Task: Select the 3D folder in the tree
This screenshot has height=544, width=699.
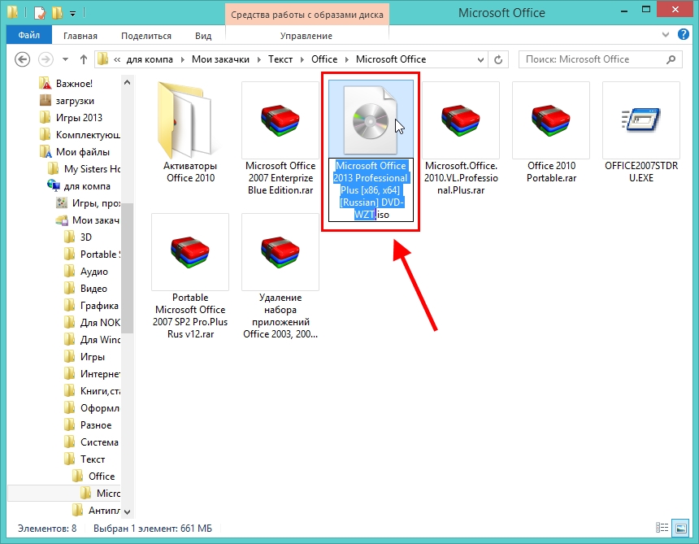Action: point(78,237)
